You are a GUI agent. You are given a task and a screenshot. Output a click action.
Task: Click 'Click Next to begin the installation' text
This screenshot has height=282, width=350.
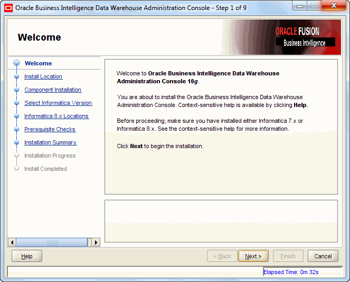(x=160, y=146)
